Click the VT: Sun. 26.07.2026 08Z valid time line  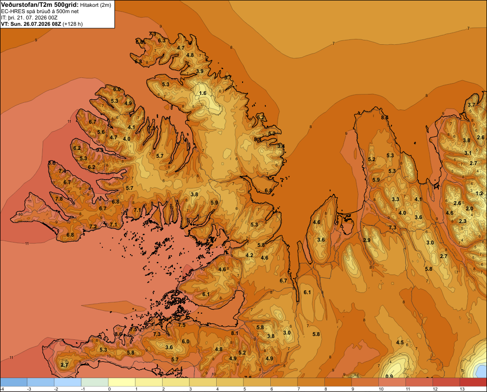[x=42, y=24]
